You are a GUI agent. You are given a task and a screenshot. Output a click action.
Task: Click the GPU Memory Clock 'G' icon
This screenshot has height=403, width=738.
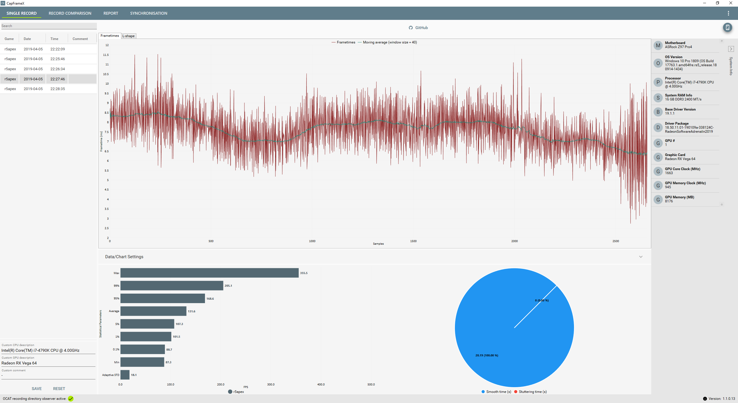(658, 185)
